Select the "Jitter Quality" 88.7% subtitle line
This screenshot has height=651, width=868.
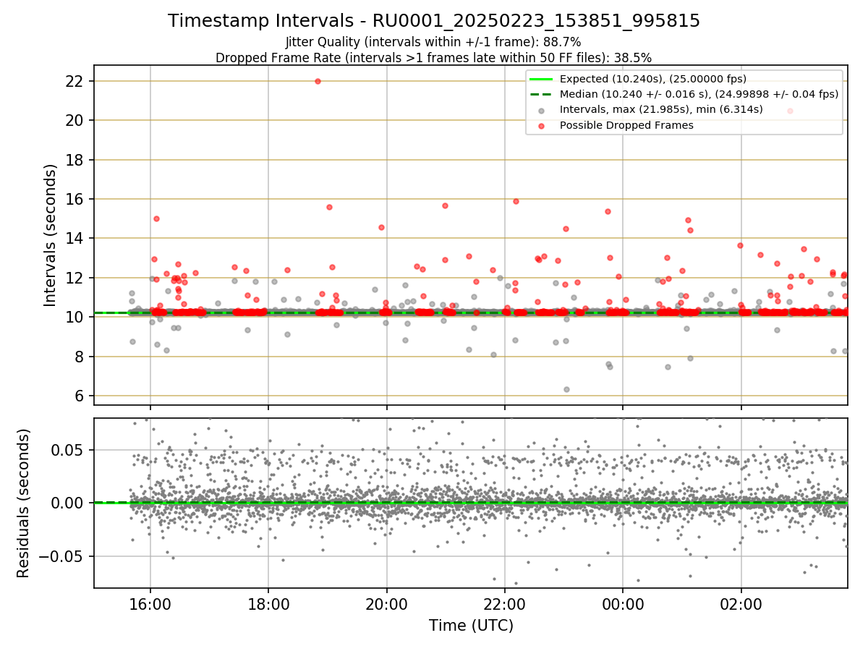[433, 42]
